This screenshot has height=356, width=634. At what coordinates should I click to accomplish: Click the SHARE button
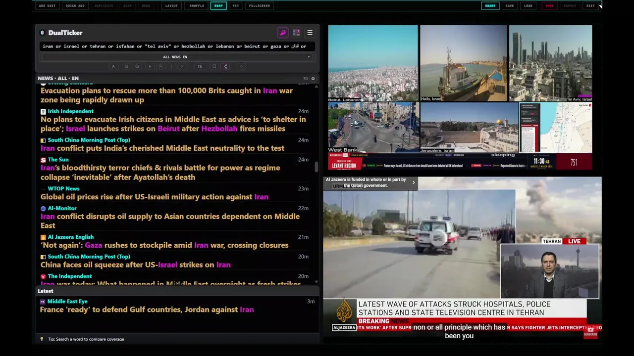pyautogui.click(x=490, y=5)
